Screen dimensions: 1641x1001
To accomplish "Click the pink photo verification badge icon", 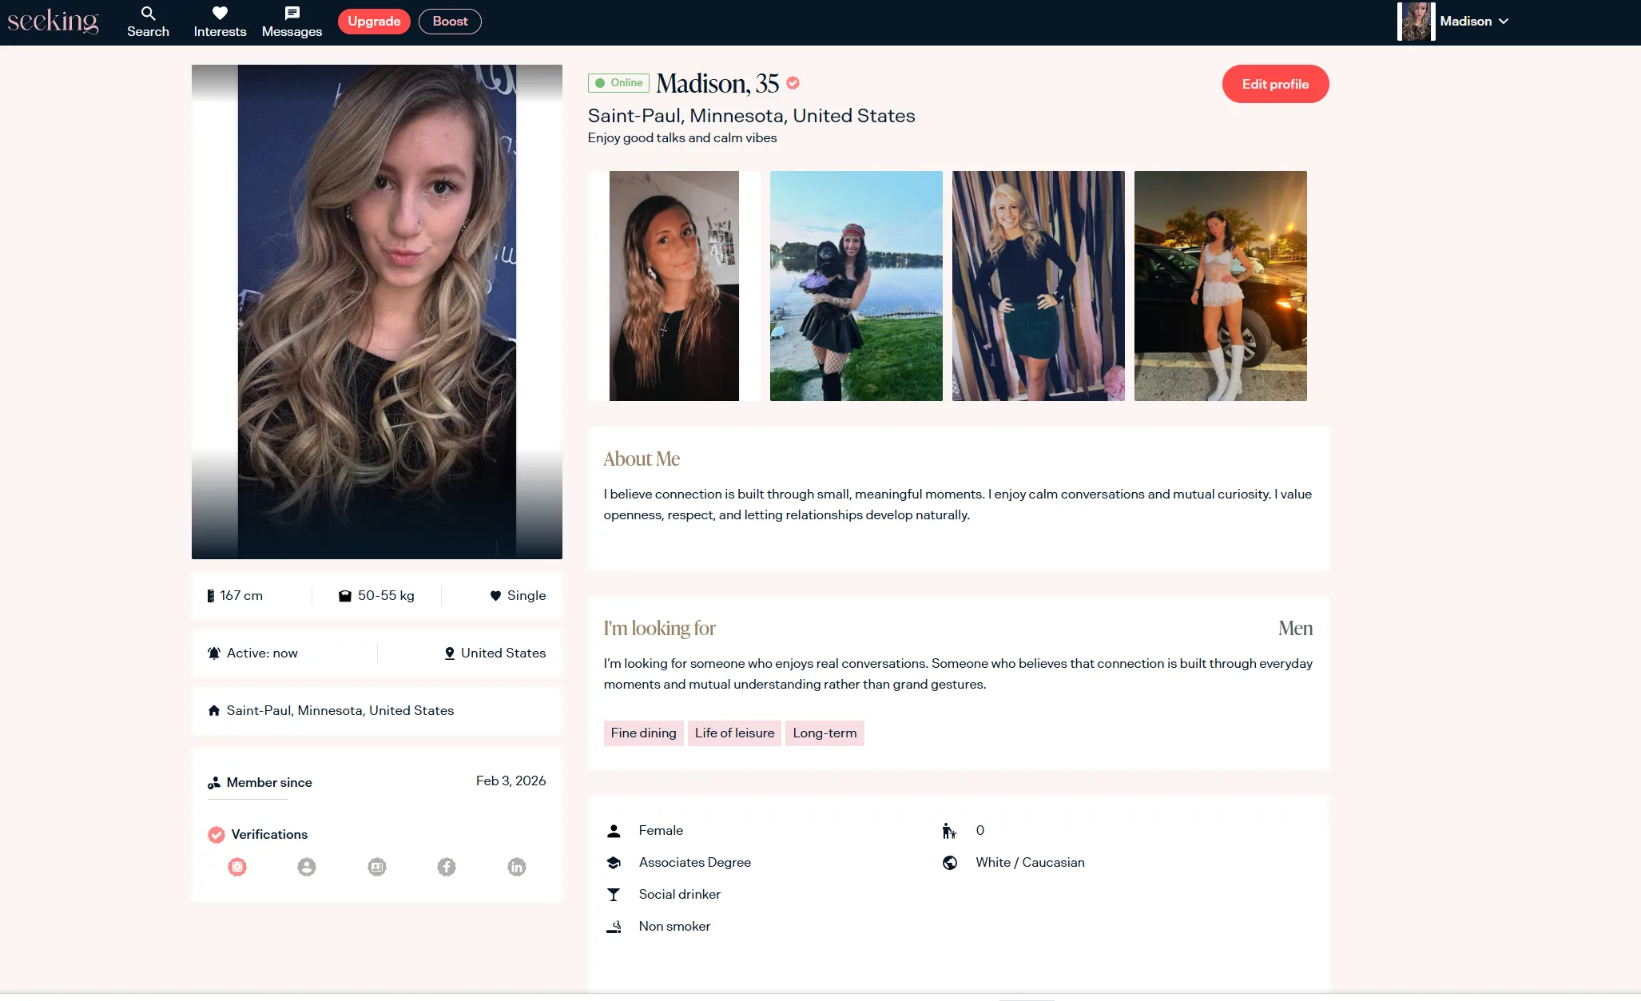I will tap(237, 867).
